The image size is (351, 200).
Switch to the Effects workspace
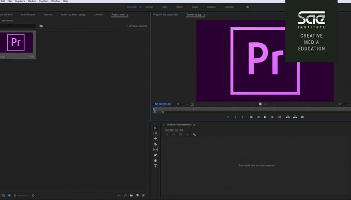179,7
